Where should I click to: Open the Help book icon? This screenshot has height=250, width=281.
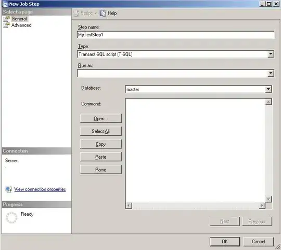pyautogui.click(x=103, y=13)
